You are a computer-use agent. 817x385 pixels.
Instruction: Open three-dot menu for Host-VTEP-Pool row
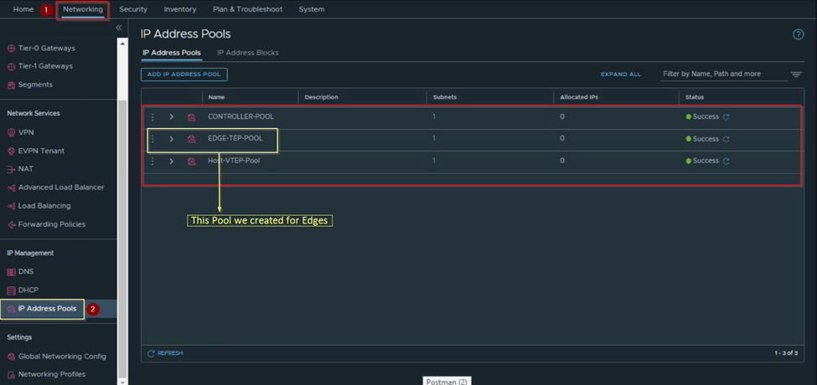click(x=153, y=161)
